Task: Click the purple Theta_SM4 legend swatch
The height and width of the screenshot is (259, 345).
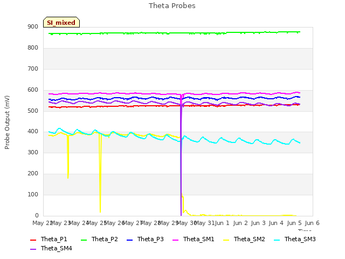Action: 33,249
